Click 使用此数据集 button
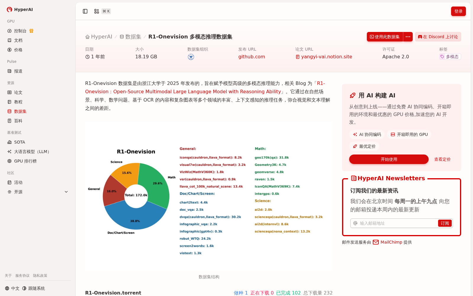 tap(385, 37)
